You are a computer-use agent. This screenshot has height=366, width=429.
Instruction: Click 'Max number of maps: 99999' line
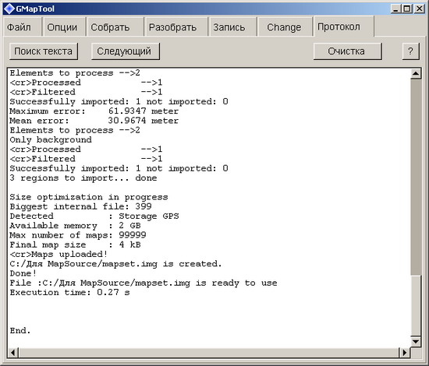78,235
